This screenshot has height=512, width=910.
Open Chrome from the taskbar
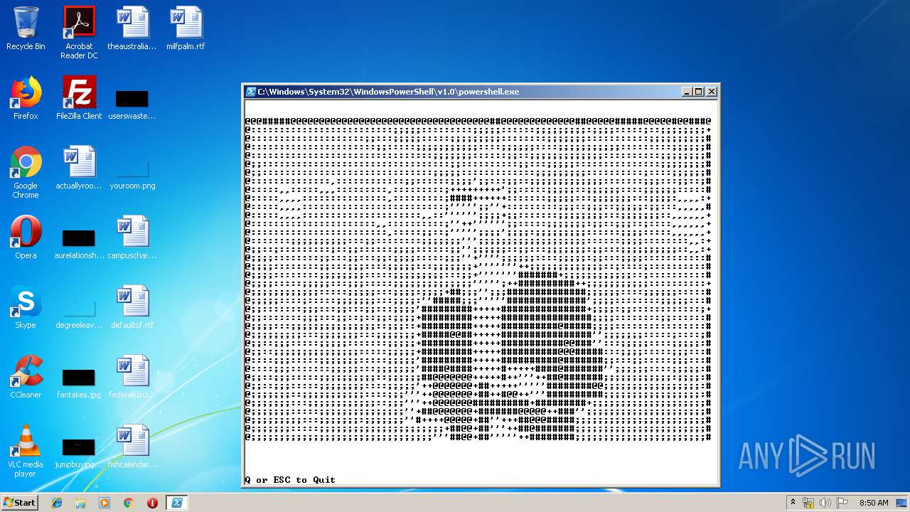point(128,503)
